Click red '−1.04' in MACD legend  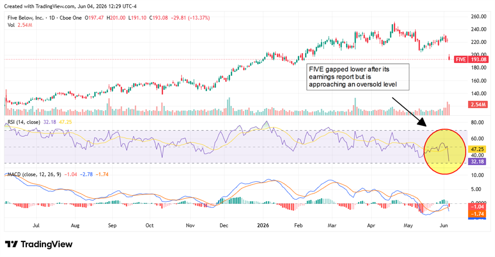71,174
